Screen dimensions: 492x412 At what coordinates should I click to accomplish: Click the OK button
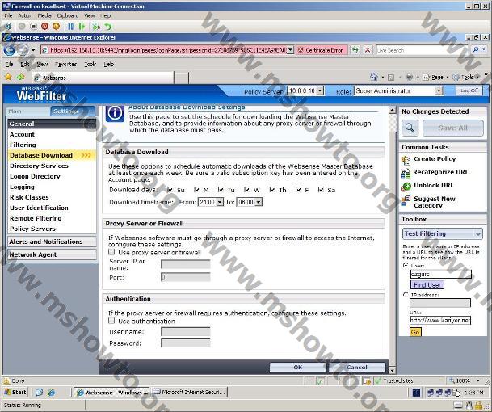pos(297,367)
